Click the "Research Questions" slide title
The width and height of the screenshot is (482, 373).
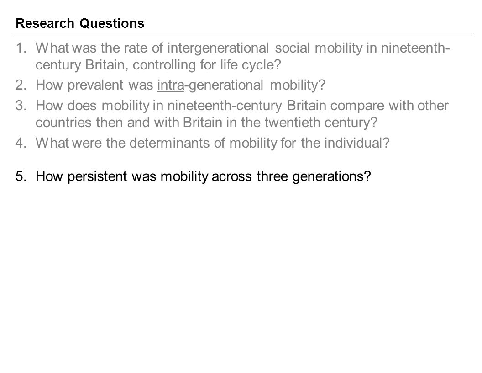[x=80, y=23]
